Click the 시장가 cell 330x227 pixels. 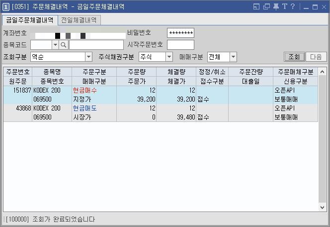[x=94, y=117]
